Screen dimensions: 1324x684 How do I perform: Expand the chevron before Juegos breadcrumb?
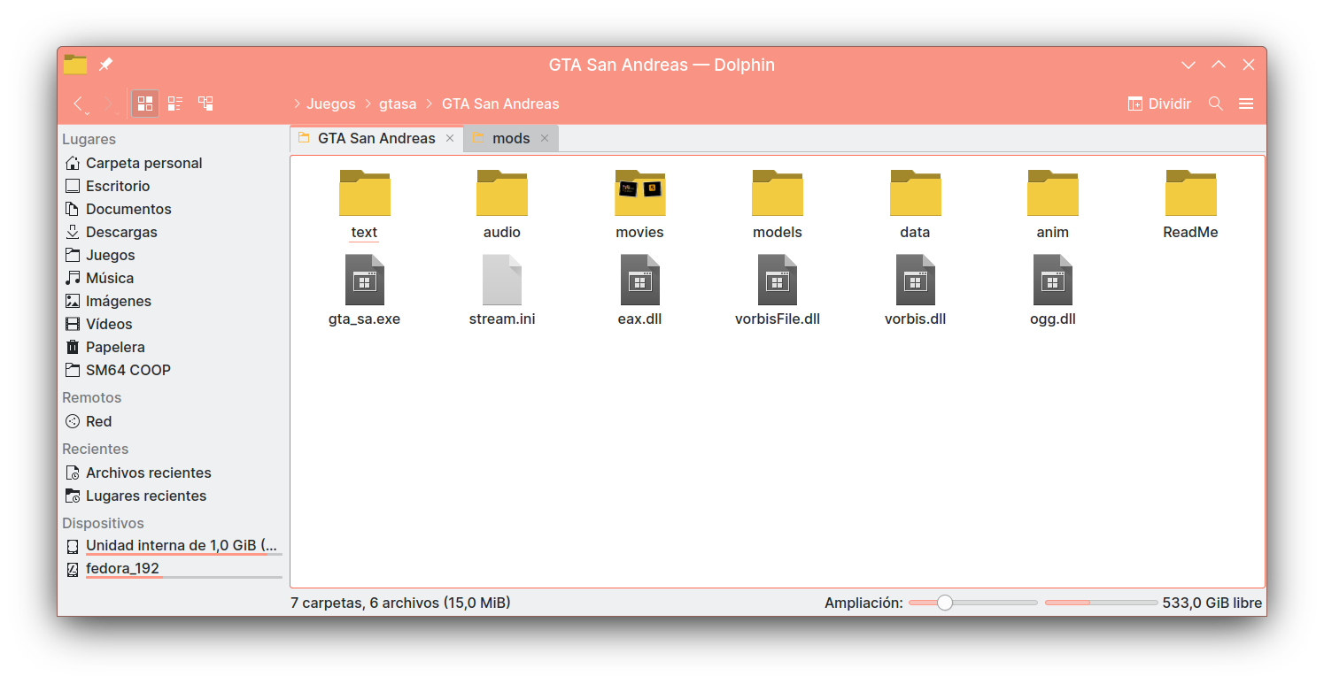(x=297, y=104)
